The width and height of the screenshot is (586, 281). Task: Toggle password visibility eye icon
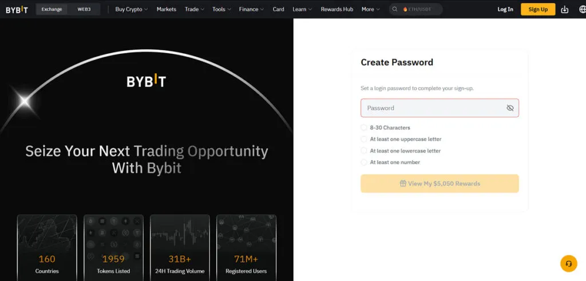tap(510, 108)
